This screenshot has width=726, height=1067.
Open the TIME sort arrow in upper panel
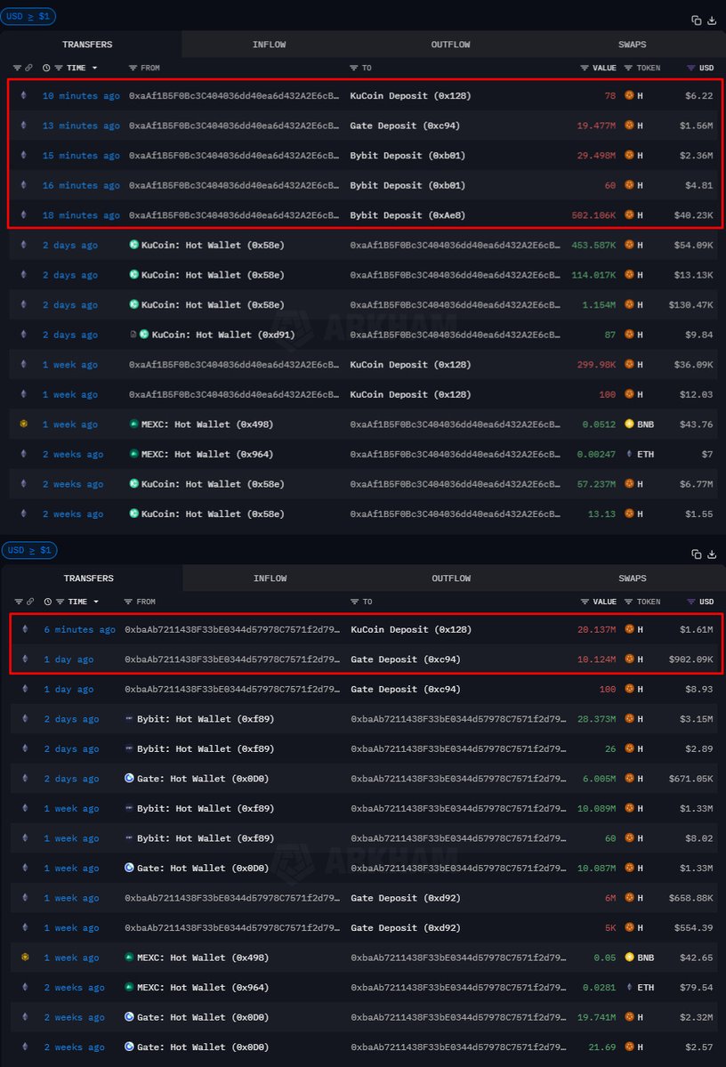(x=94, y=68)
